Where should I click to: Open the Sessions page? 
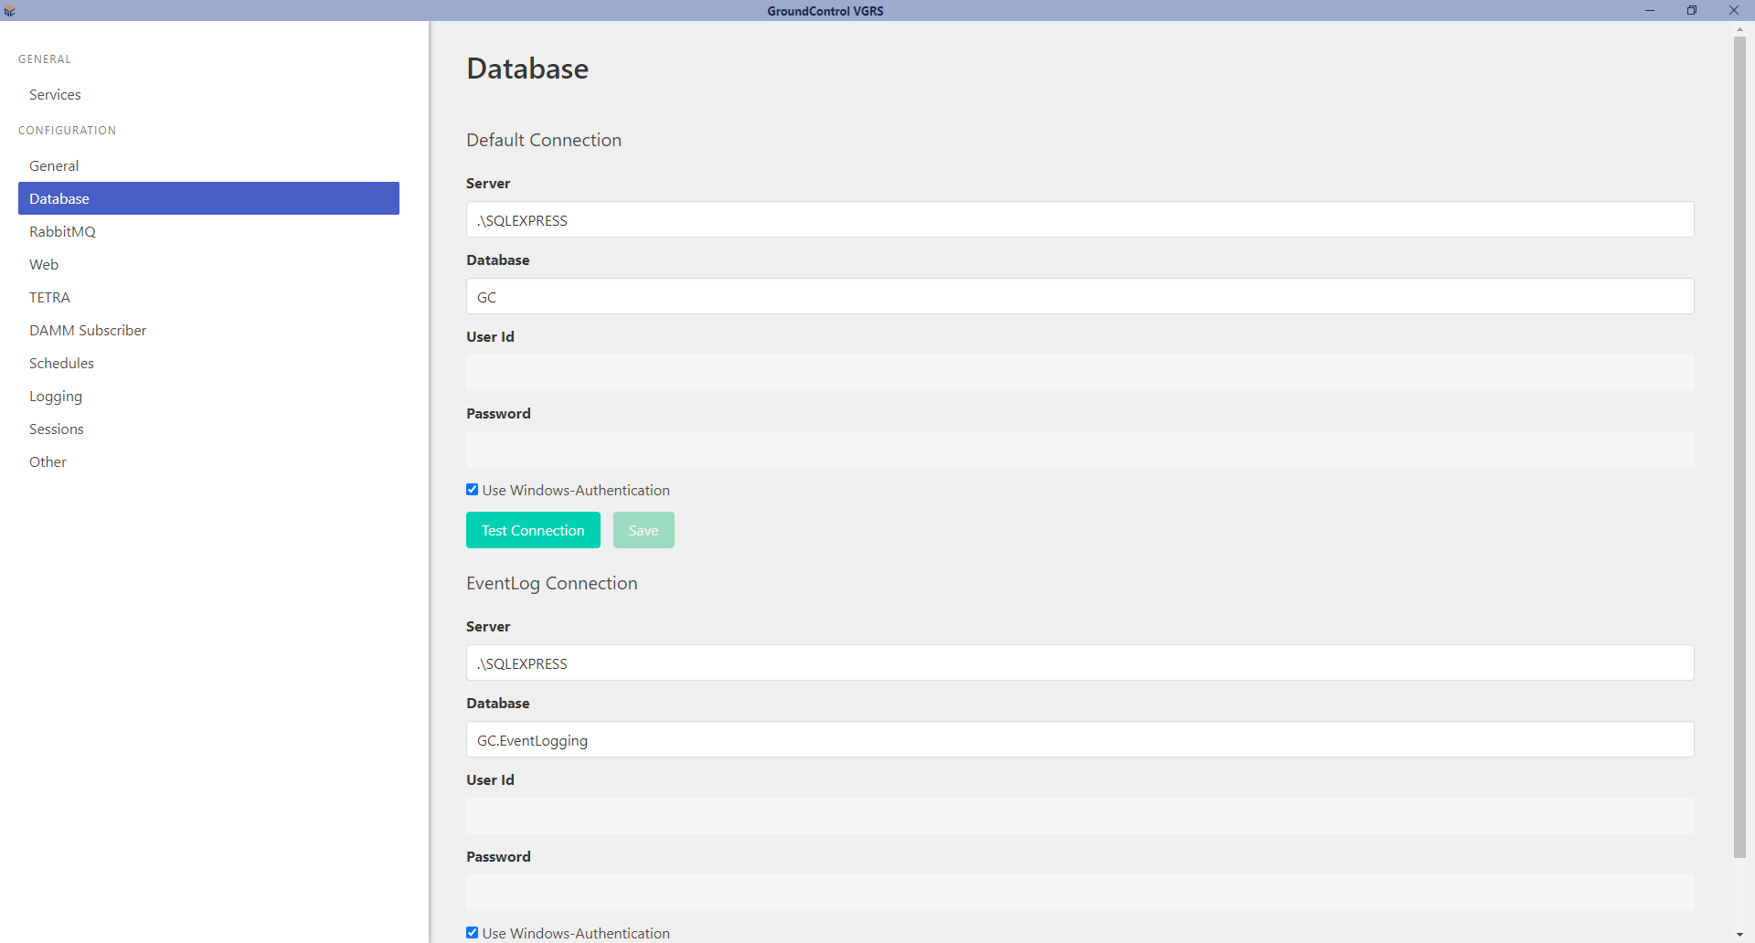pyautogui.click(x=57, y=429)
